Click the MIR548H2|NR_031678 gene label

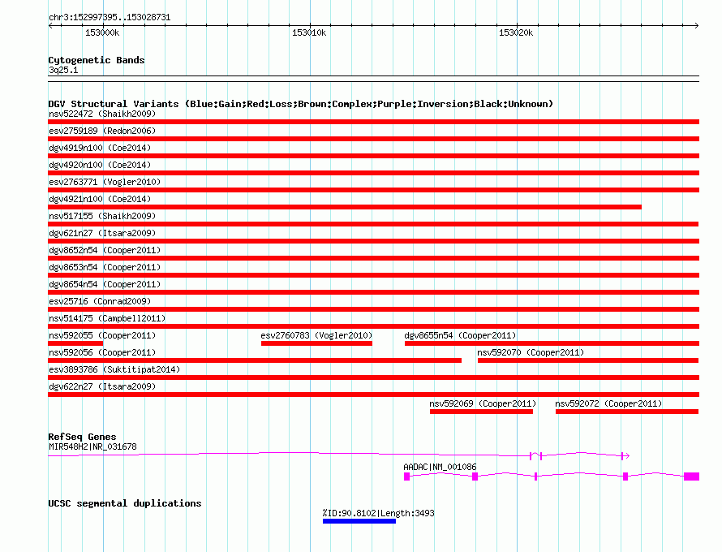coord(92,446)
